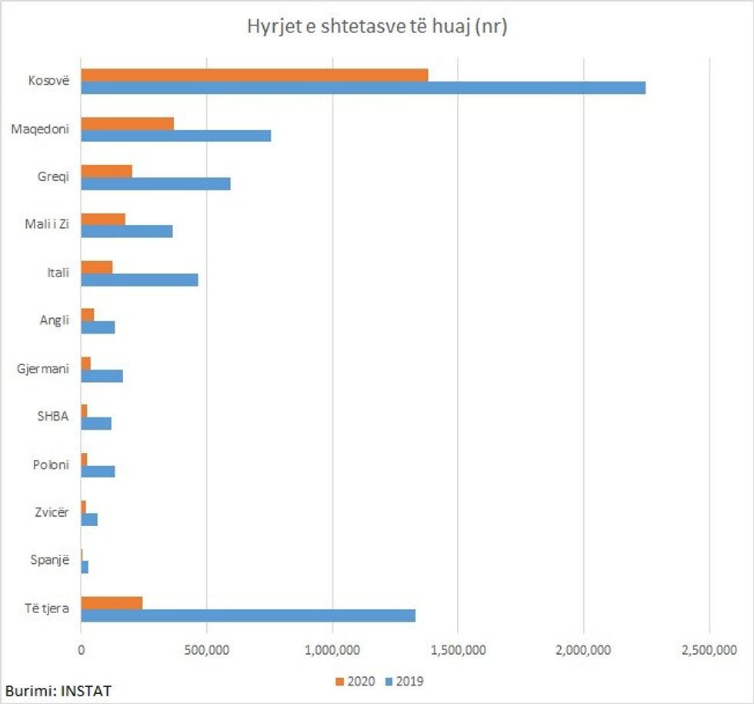The height and width of the screenshot is (704, 754).
Task: Click the Kosovë 2020 orange bar
Action: coord(254,75)
